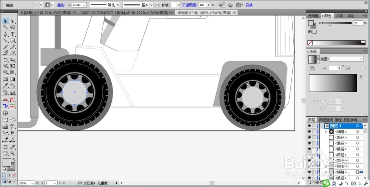Viewport: 370px width, 187px height.
Task: Hide 图层 1 using its eye icon
Action: coord(309,126)
